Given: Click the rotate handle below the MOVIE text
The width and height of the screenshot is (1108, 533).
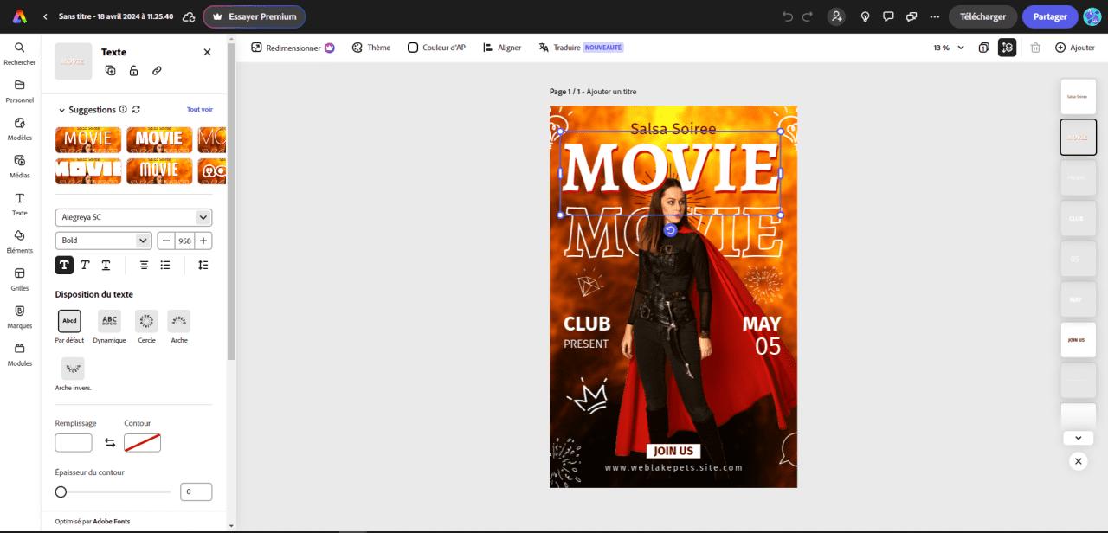Looking at the screenshot, I should tap(670, 230).
